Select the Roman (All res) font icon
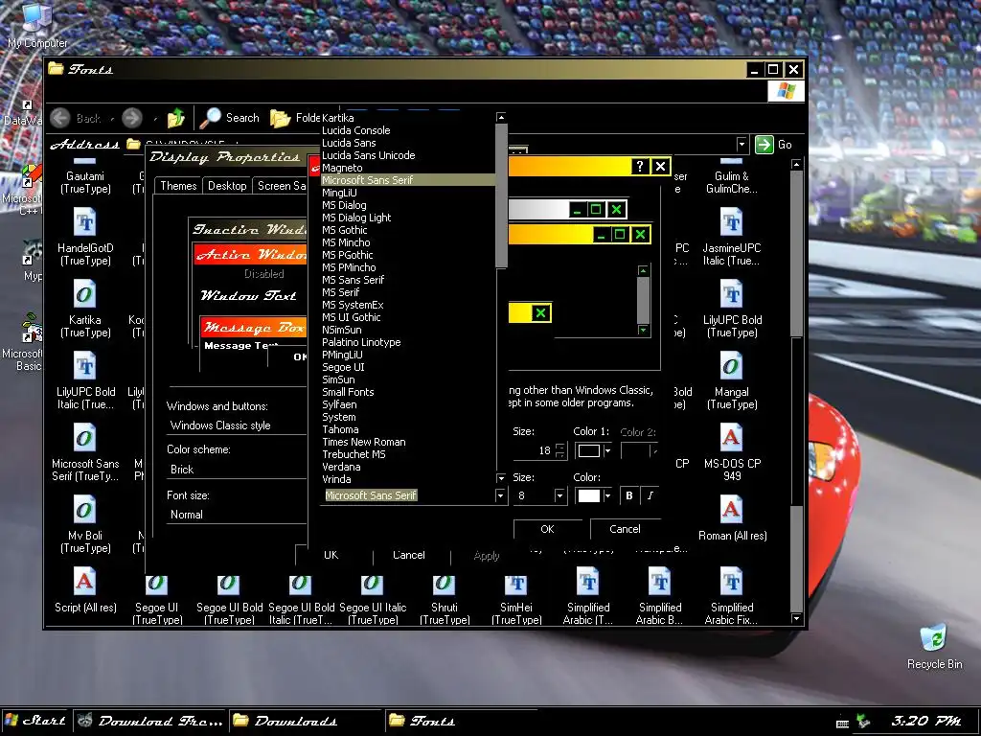 coord(731,519)
